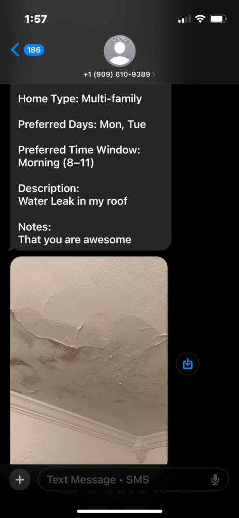Open the 186 unread messages badge

[34, 50]
